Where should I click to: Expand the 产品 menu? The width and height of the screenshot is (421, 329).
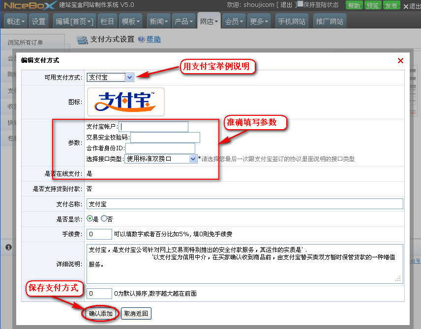(x=183, y=21)
